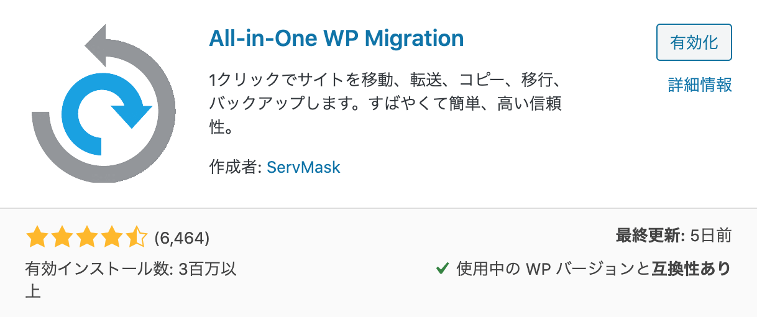Click the All-in-One WP Migration plugin logo
This screenshot has width=757, height=317.
click(x=104, y=104)
